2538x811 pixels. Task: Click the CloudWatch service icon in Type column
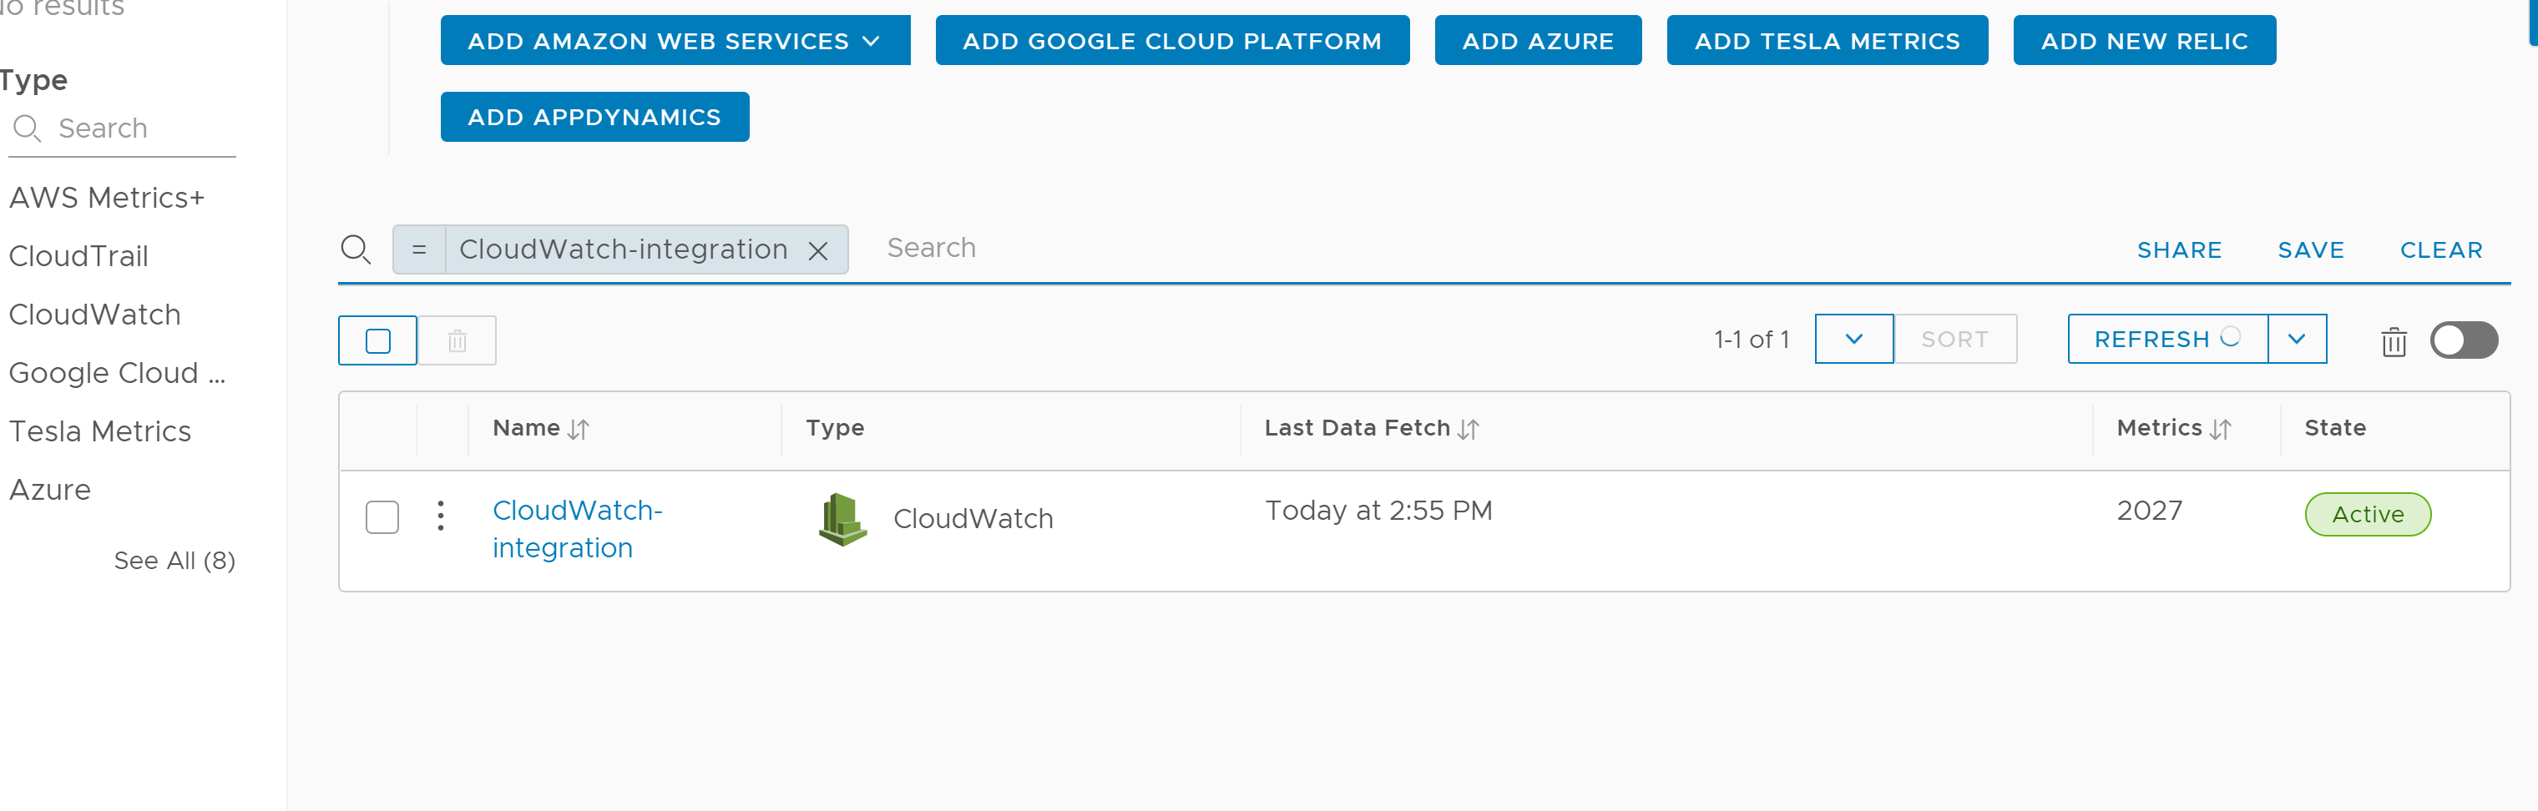click(842, 519)
